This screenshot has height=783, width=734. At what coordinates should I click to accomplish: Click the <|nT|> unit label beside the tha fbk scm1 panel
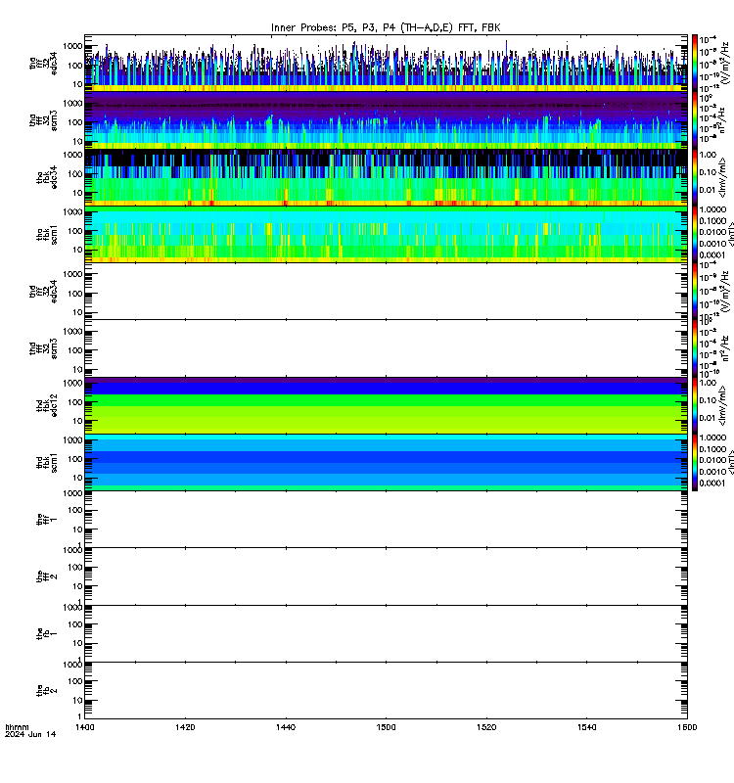coord(731,234)
